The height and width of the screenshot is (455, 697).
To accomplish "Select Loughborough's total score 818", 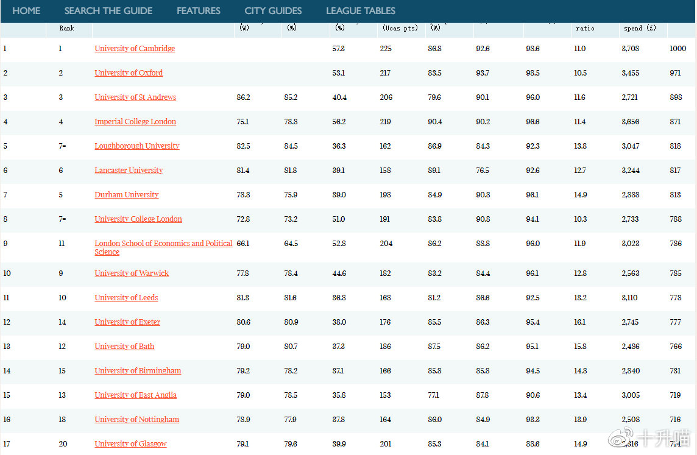I will pyautogui.click(x=675, y=147).
